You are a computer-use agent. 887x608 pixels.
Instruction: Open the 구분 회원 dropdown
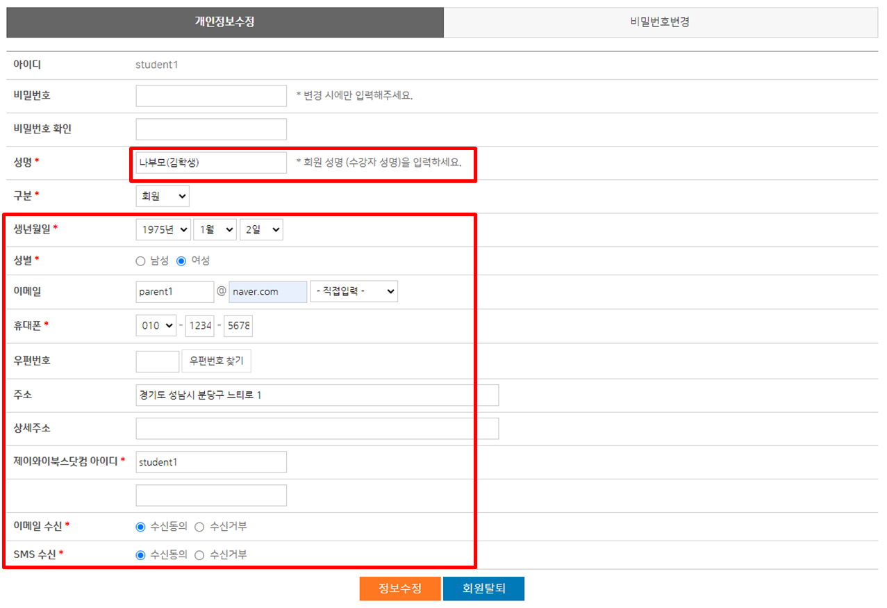tap(163, 197)
